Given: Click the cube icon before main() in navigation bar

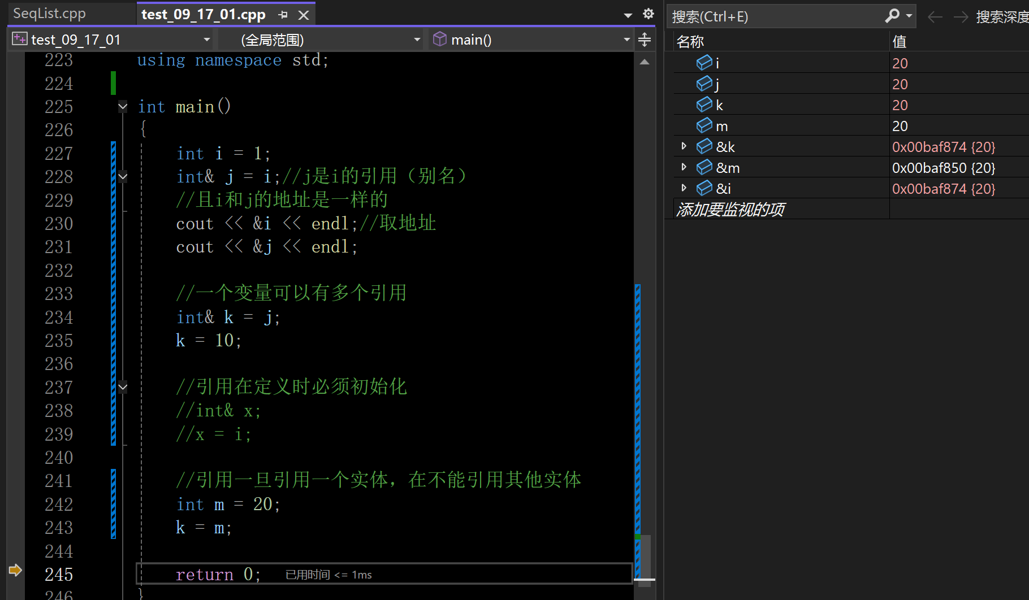Looking at the screenshot, I should pos(440,39).
